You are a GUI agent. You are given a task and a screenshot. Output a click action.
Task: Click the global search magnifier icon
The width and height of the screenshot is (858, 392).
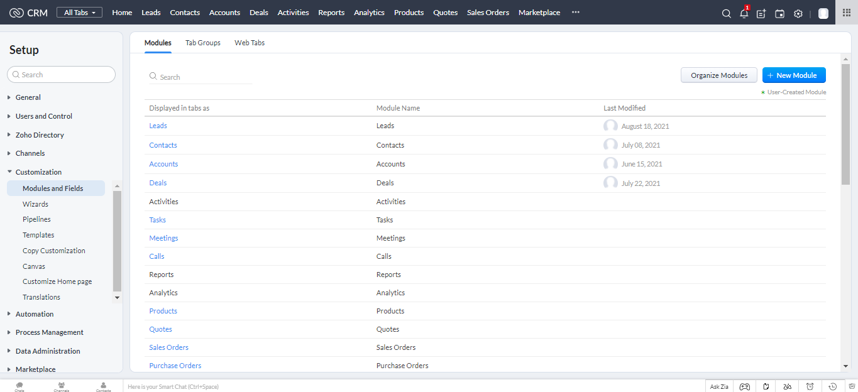click(x=726, y=13)
